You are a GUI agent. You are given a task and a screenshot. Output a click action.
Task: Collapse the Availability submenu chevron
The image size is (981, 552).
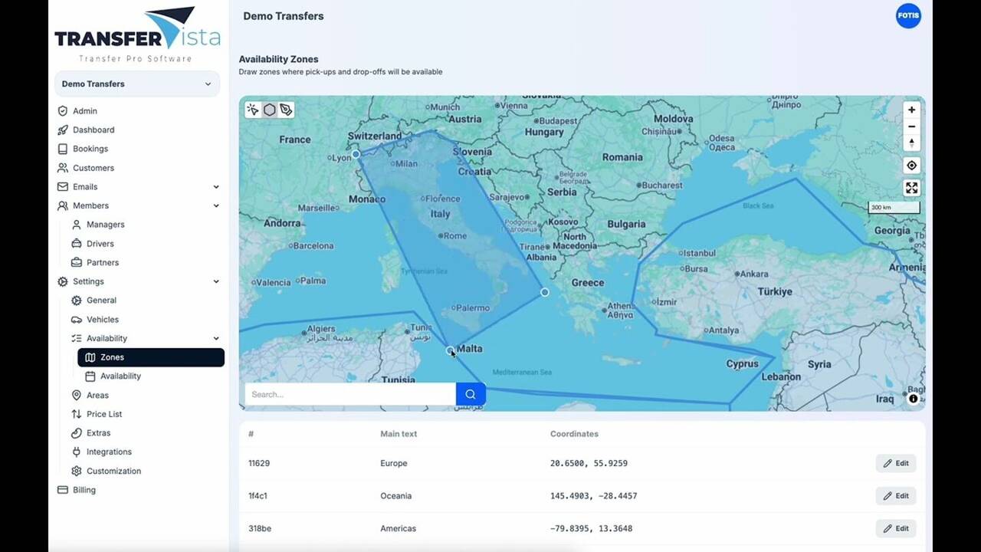point(216,338)
